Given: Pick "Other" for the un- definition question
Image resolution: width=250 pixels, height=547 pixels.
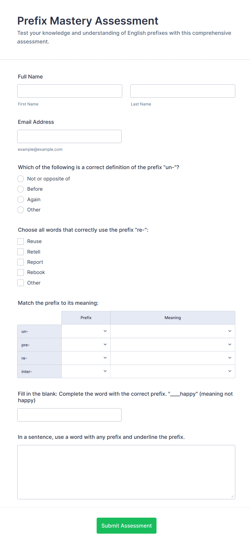Looking at the screenshot, I should coord(20,210).
